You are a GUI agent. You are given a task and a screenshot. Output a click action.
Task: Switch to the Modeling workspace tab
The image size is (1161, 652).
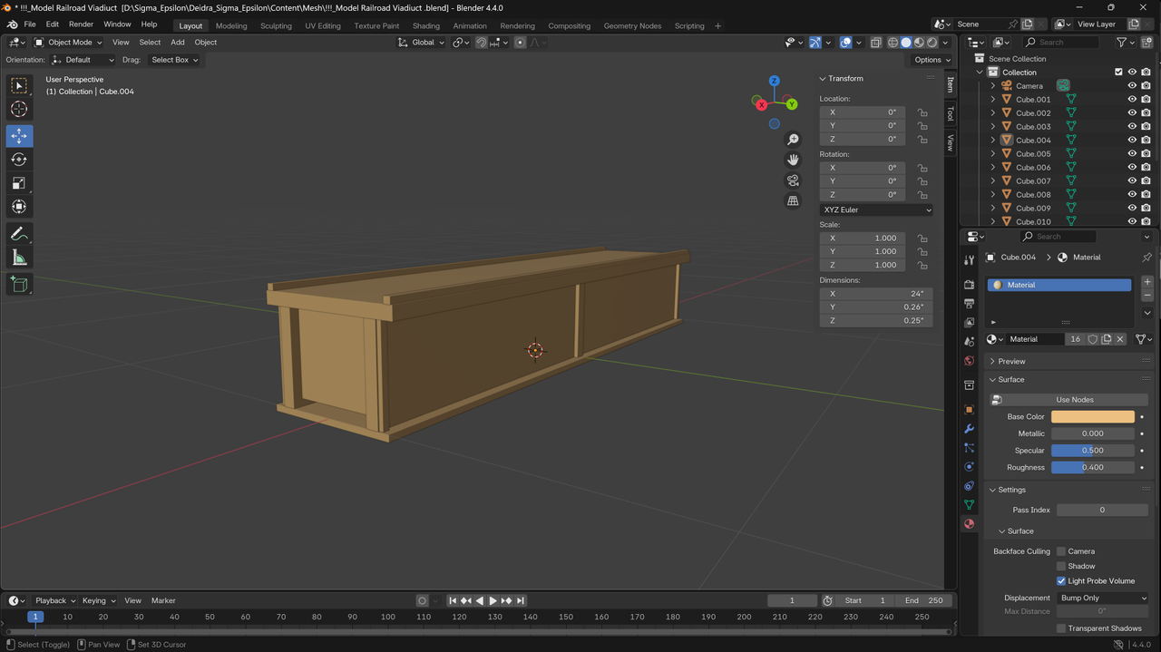click(231, 25)
